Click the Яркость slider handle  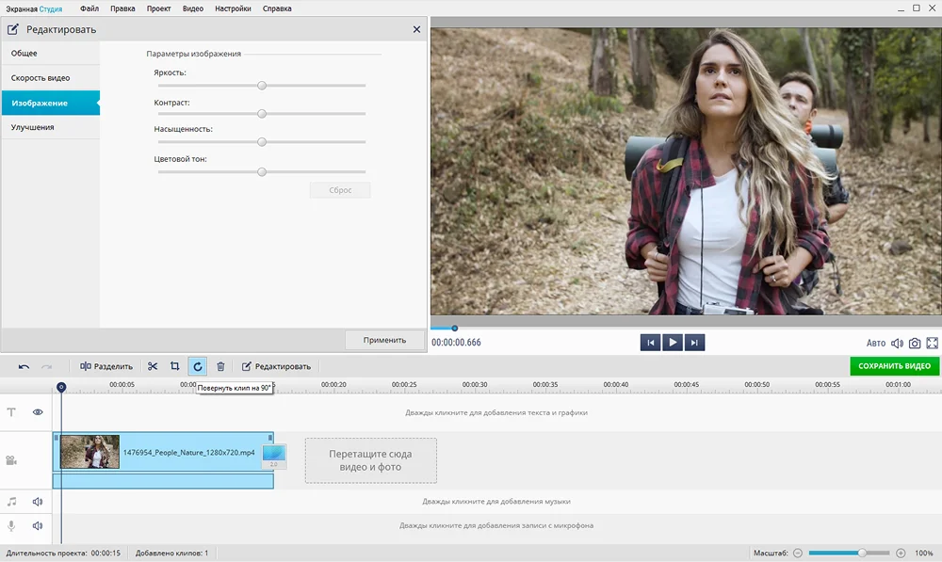[262, 86]
